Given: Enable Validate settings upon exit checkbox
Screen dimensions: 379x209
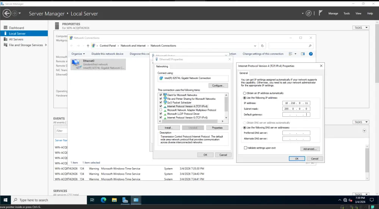Looking at the screenshot, I should [x=246, y=148].
